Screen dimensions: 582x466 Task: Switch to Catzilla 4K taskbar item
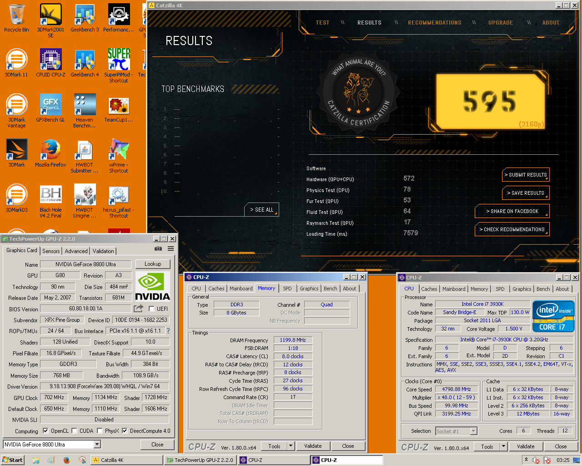pyautogui.click(x=126, y=460)
